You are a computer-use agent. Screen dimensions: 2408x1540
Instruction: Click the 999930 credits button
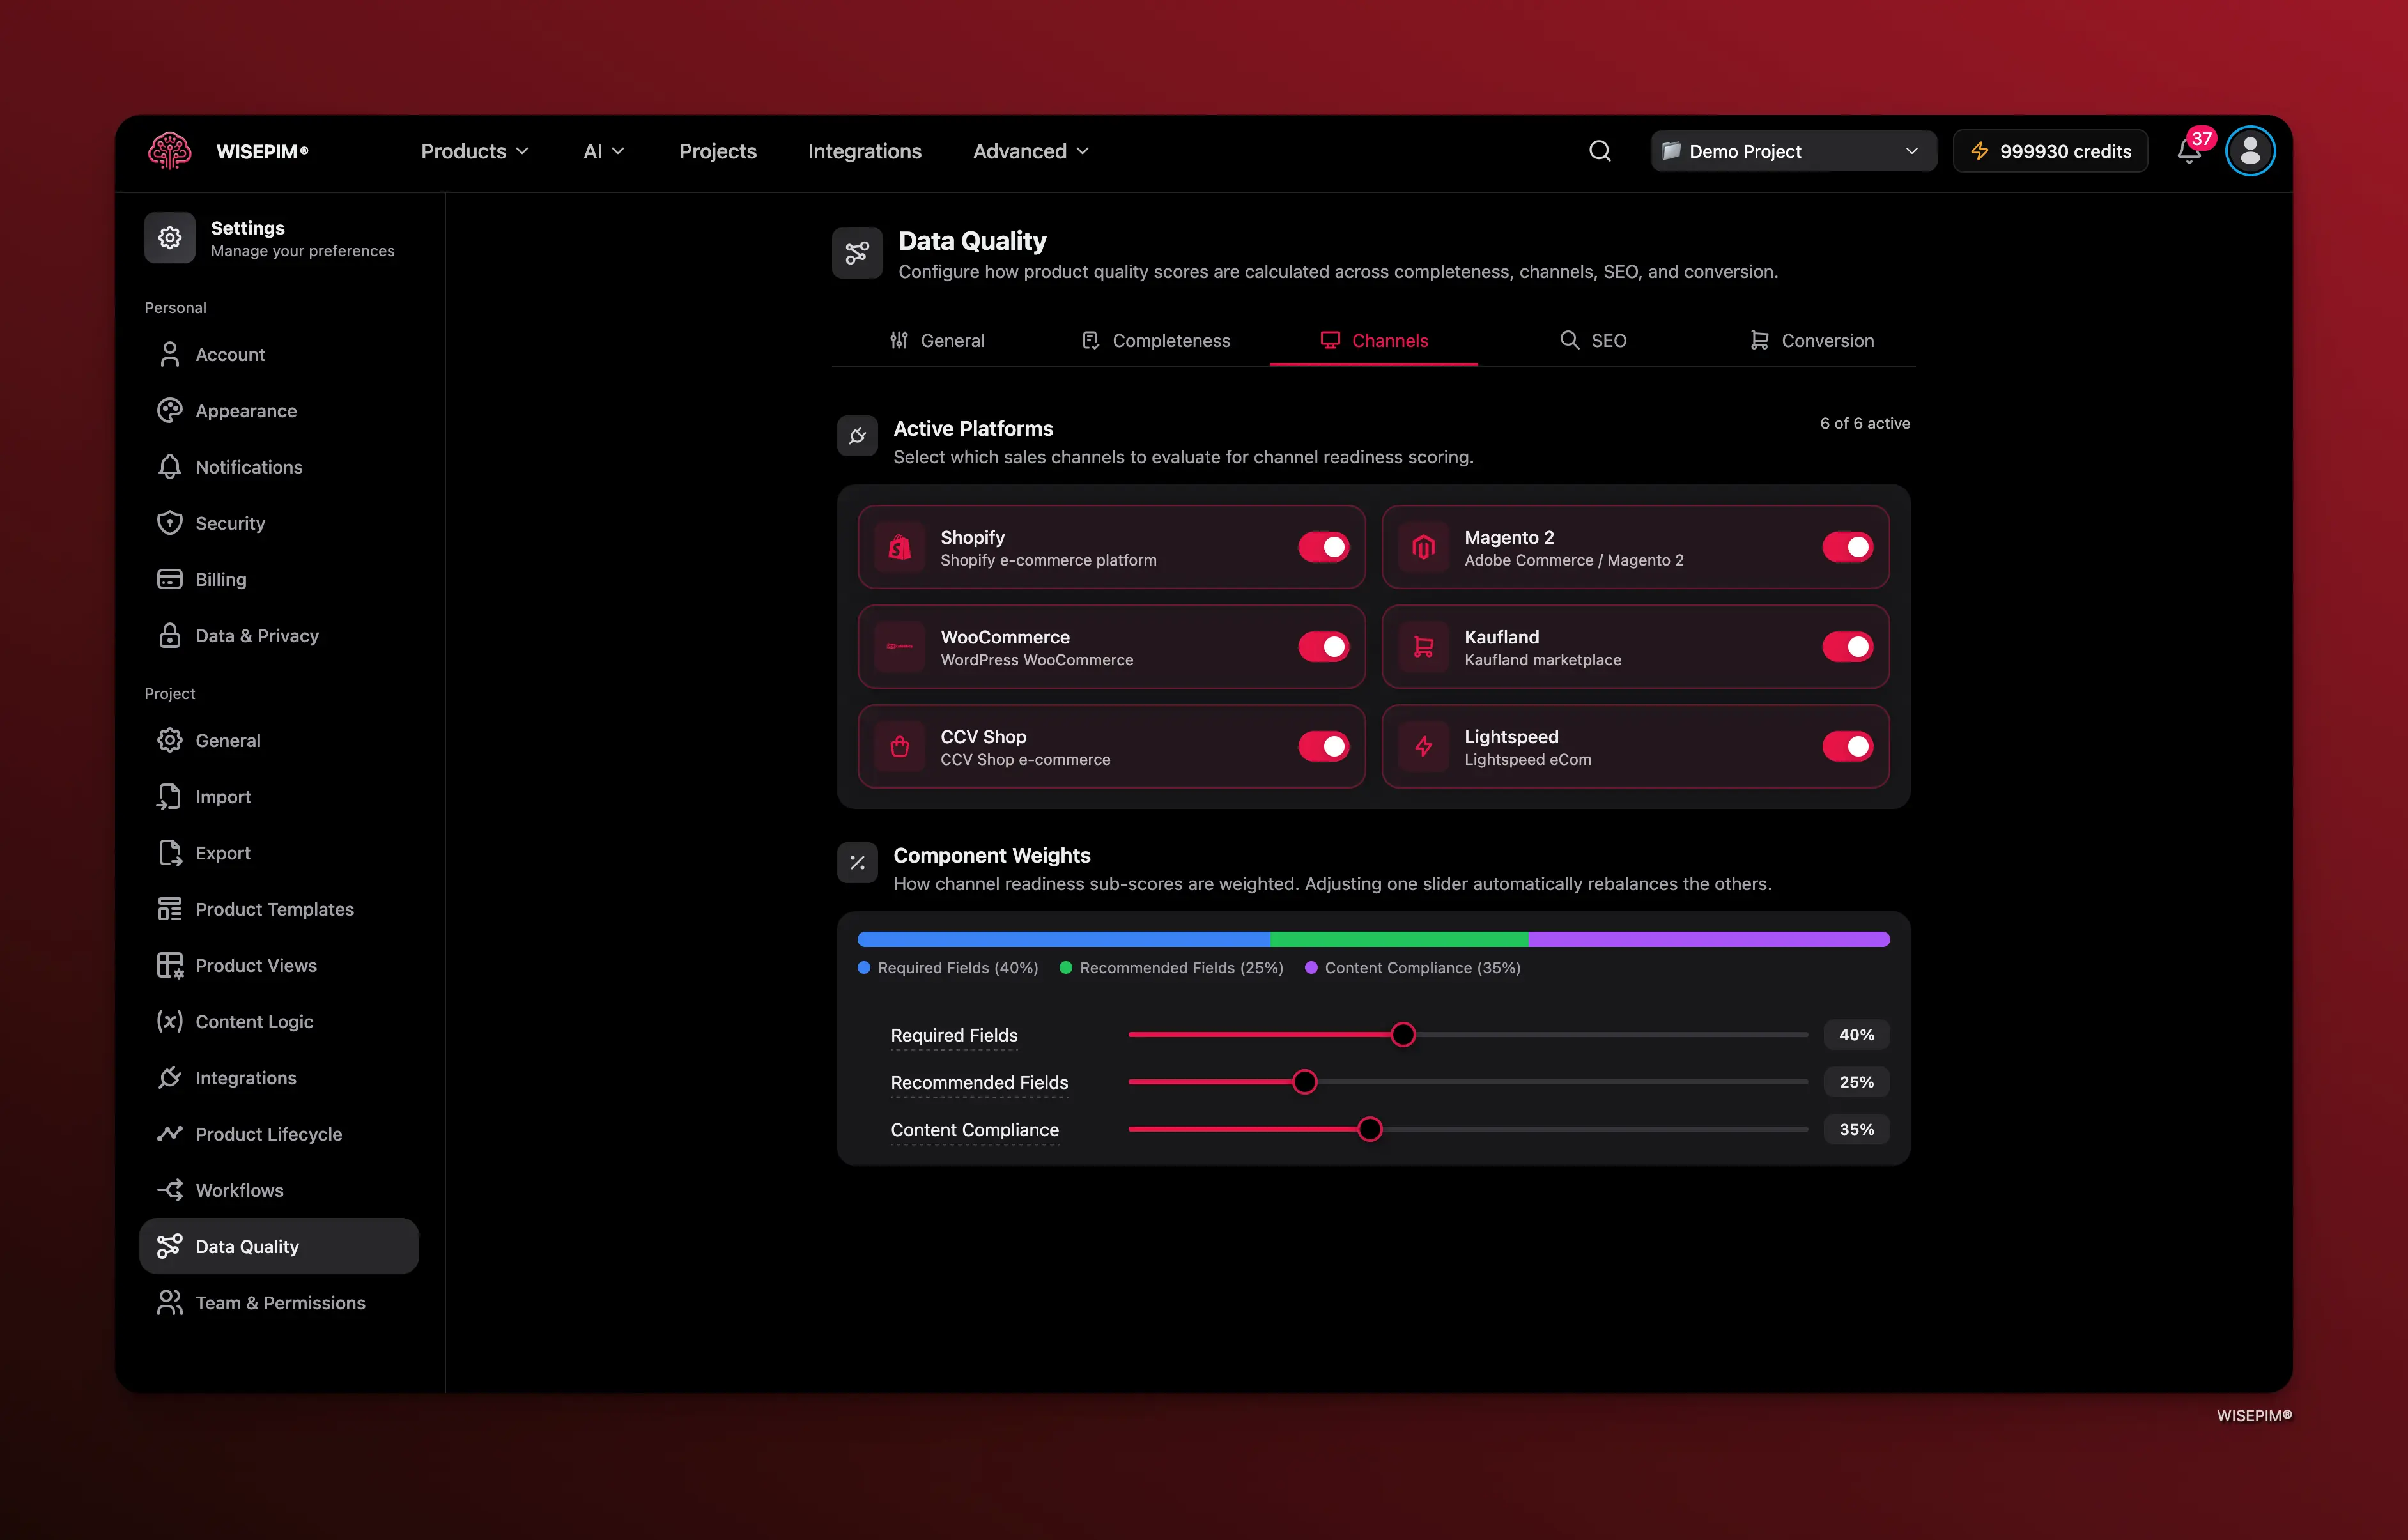(x=2050, y=151)
